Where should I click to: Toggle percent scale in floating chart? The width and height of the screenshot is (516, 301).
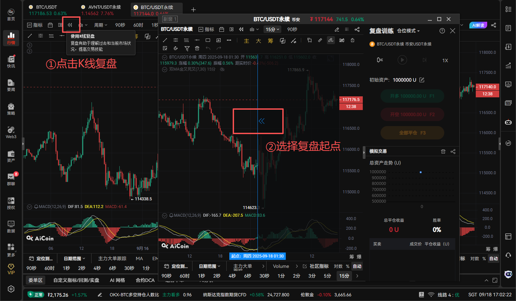(x=348, y=266)
